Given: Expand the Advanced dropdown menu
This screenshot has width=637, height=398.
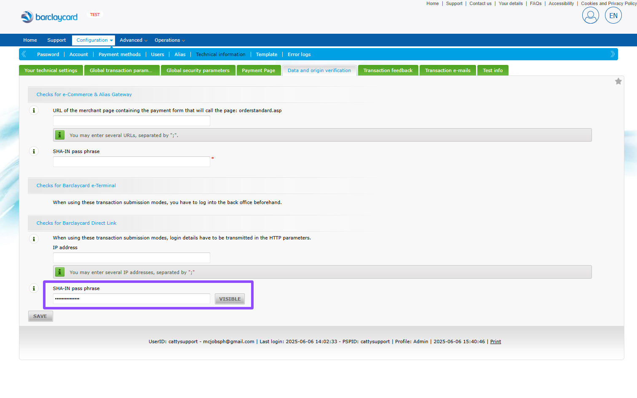Looking at the screenshot, I should coord(134,40).
